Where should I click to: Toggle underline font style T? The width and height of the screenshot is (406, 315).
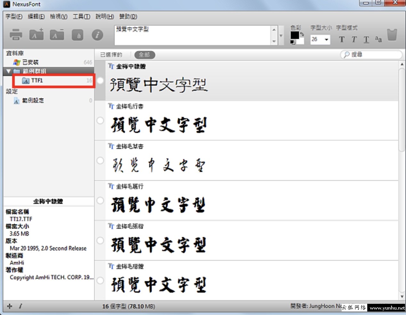(366, 39)
